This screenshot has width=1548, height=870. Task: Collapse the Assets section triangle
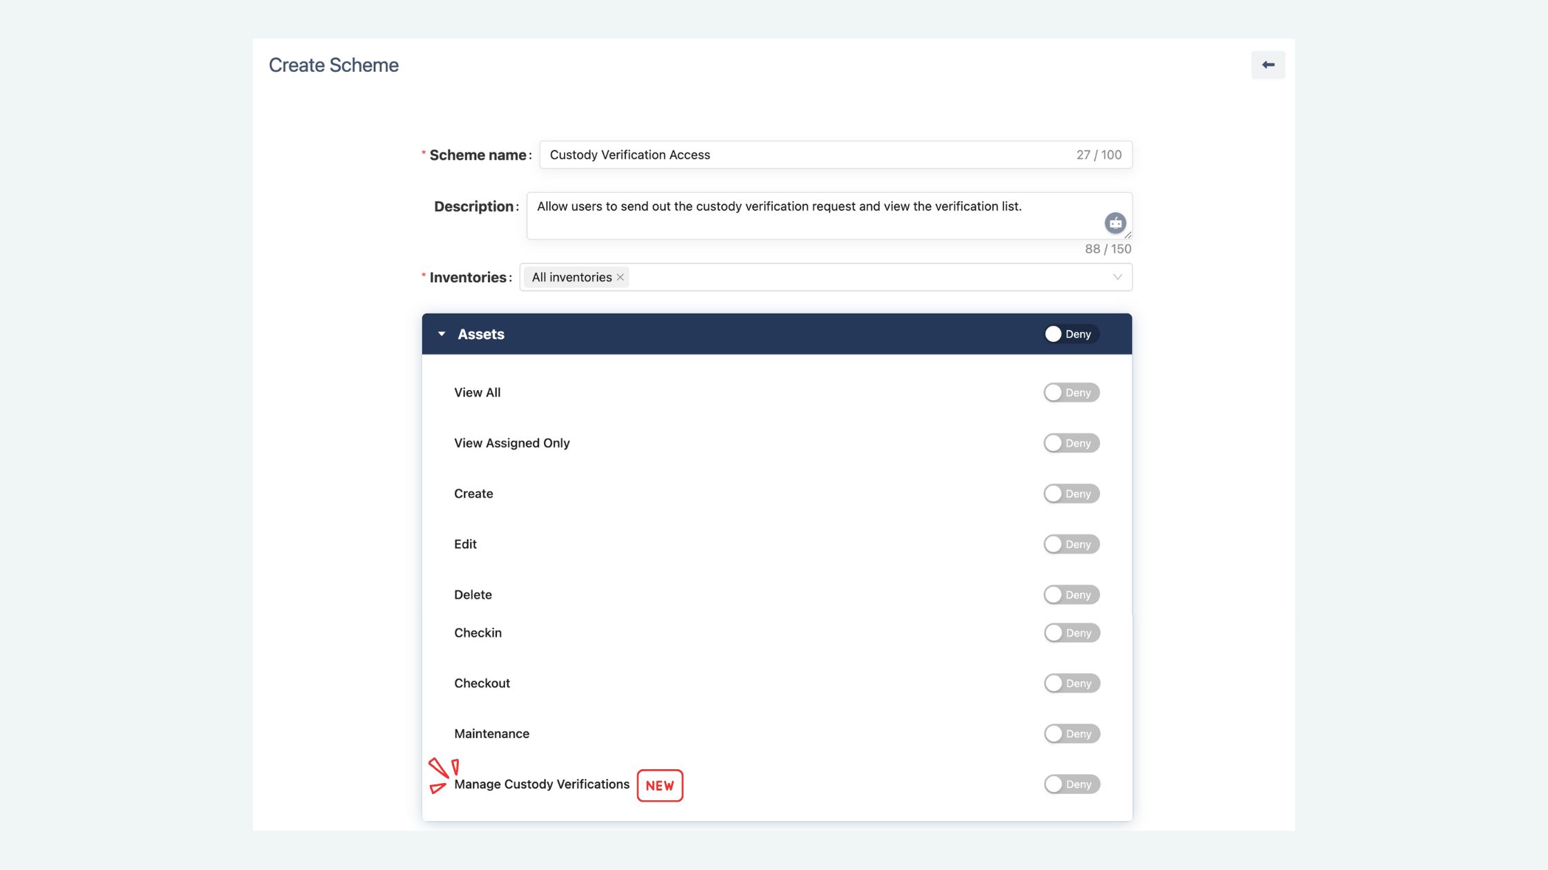(x=442, y=334)
